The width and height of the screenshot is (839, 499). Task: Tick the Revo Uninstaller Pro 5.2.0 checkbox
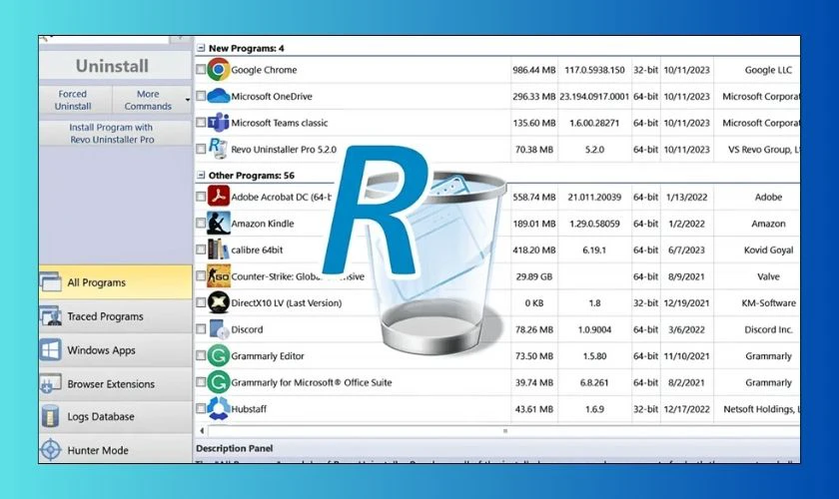pos(201,150)
